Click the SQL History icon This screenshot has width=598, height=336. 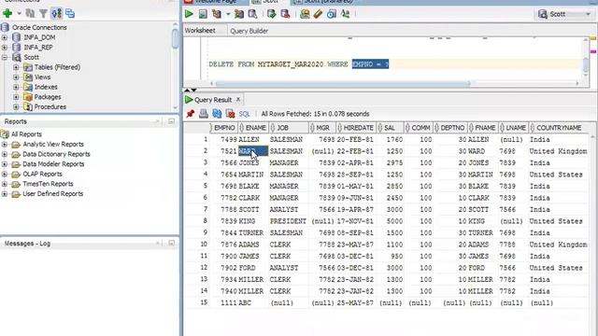pos(332,14)
